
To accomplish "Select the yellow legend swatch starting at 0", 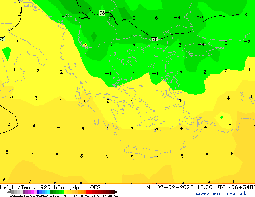I will pyautogui.click(x=66, y=192).
